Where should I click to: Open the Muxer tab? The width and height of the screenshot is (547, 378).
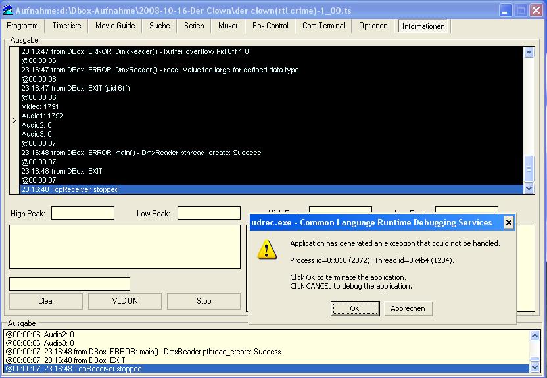[228, 26]
